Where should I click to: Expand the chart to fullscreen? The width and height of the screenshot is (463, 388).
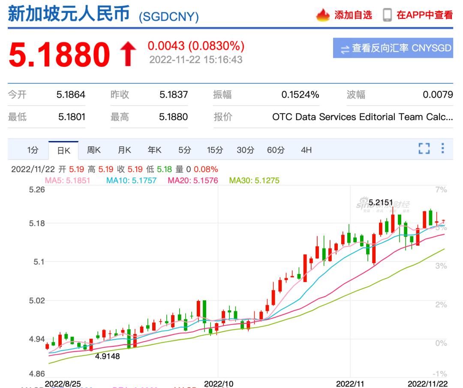[424, 149]
